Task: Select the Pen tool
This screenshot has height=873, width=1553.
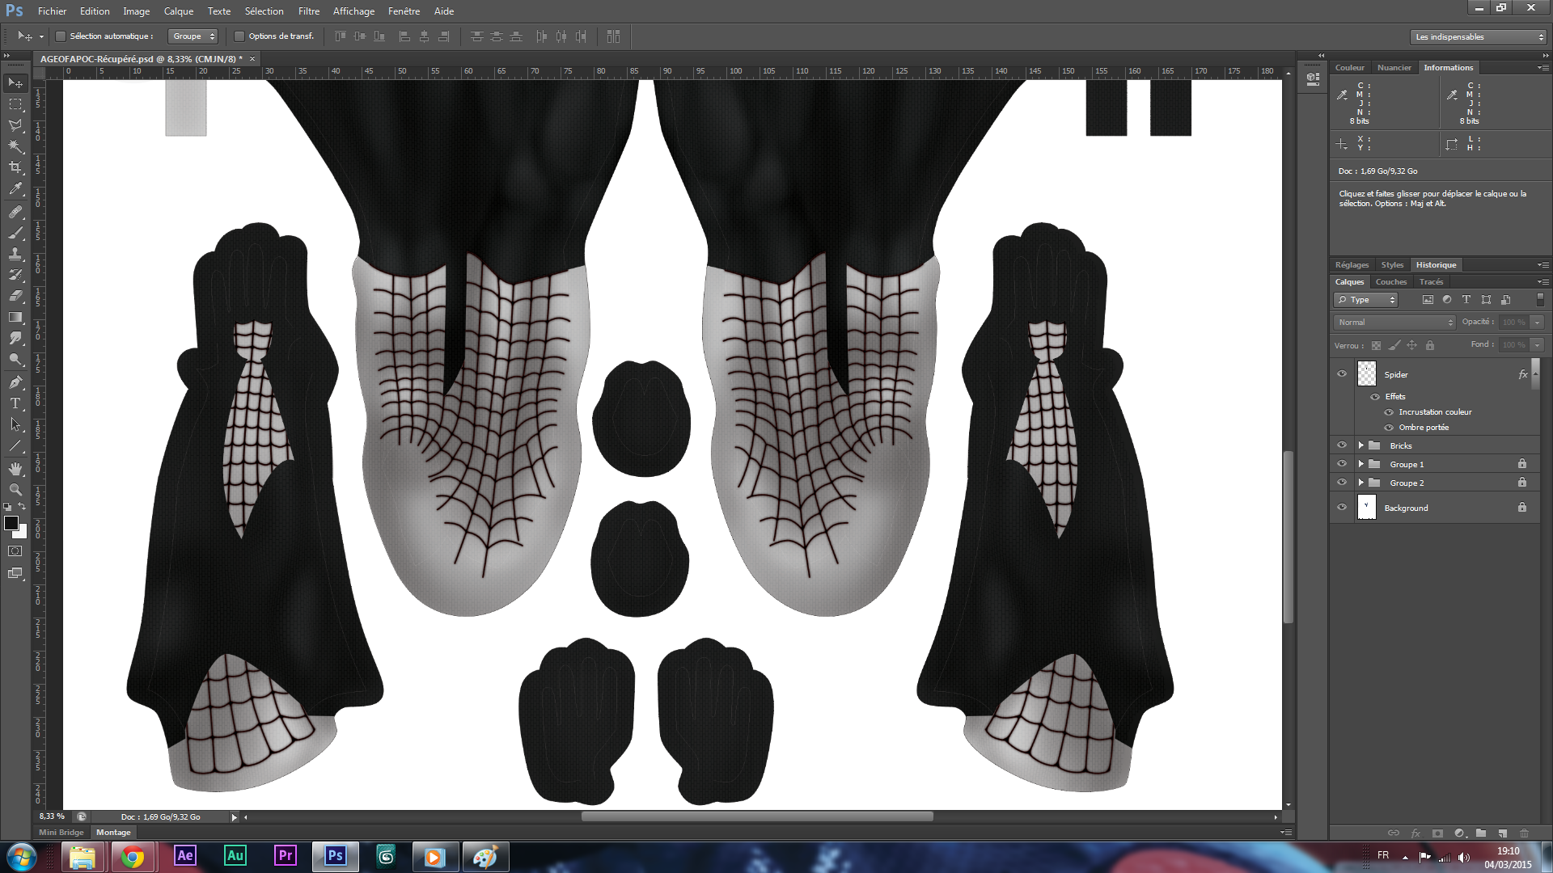Action: pyautogui.click(x=15, y=382)
